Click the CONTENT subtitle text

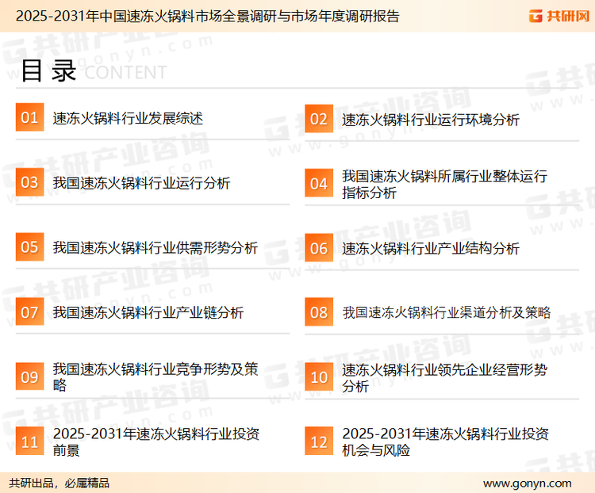point(125,72)
